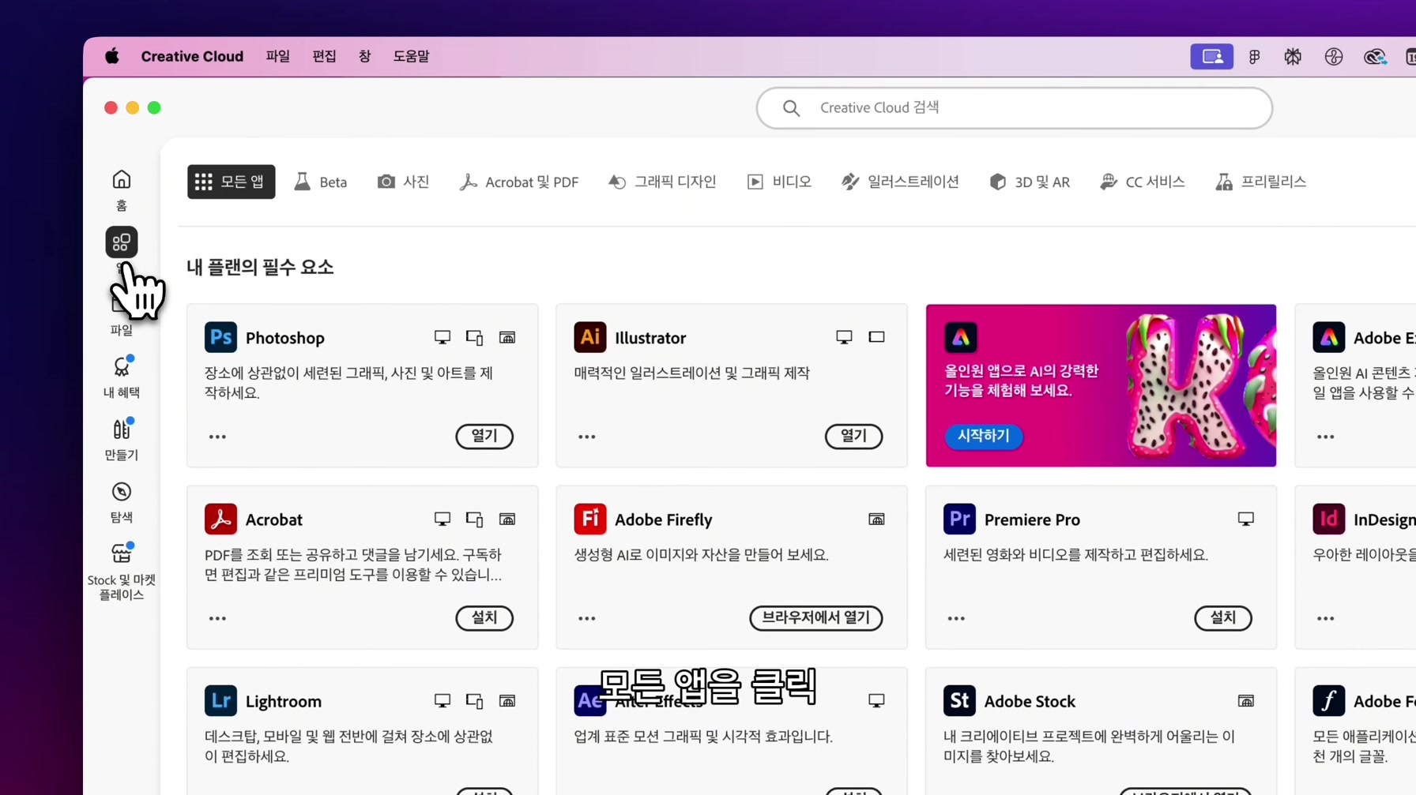Click the Adobe Fonts app icon
Viewport: 1416px width, 795px height.
tap(1328, 700)
